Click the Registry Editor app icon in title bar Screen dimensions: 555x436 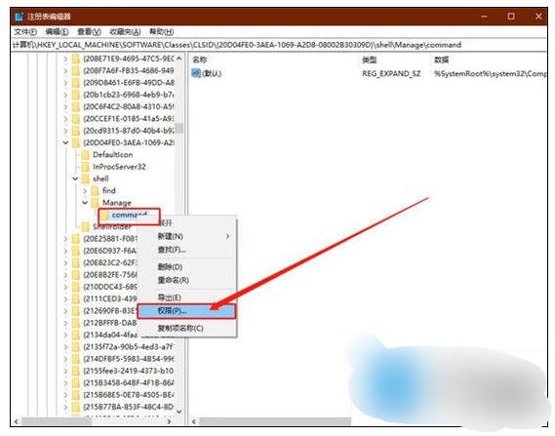(20, 17)
